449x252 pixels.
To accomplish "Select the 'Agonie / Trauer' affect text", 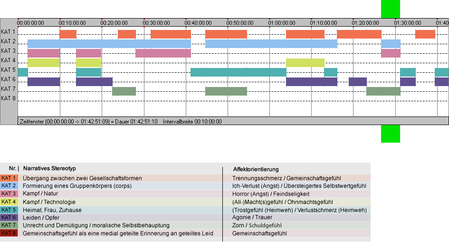I will [252, 217].
